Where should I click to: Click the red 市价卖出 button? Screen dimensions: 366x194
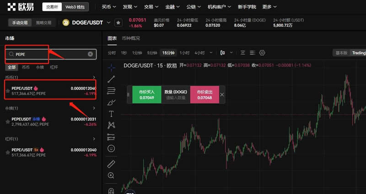(204, 94)
